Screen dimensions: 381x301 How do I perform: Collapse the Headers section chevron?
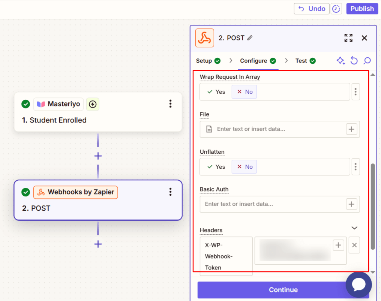pyautogui.click(x=354, y=228)
